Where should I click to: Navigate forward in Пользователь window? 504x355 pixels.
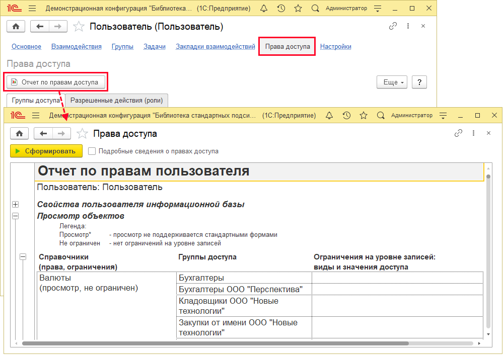[58, 26]
